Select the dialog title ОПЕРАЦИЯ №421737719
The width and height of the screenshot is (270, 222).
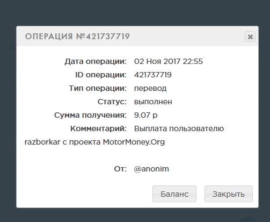77,37
